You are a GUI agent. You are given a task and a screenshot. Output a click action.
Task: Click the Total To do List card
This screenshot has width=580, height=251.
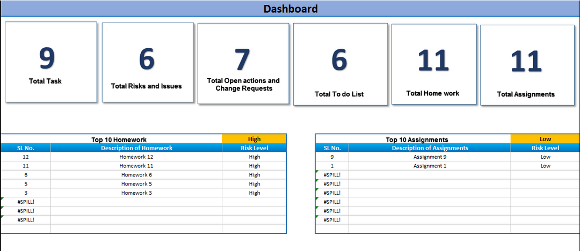point(339,65)
